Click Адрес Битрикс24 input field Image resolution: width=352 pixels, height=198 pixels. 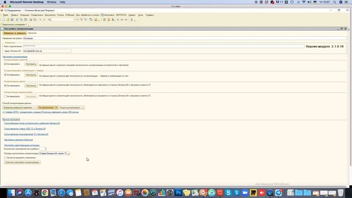[47, 51]
